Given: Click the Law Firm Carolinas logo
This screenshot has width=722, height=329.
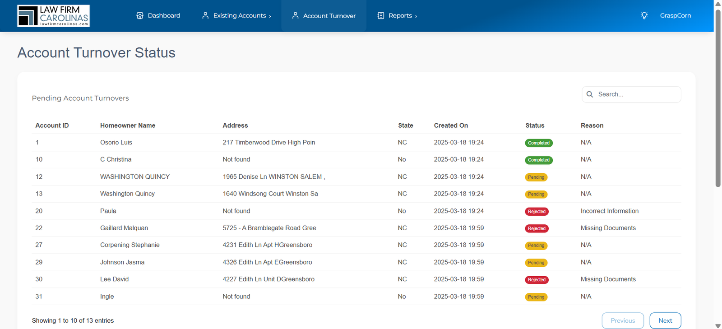Looking at the screenshot, I should pos(53,16).
